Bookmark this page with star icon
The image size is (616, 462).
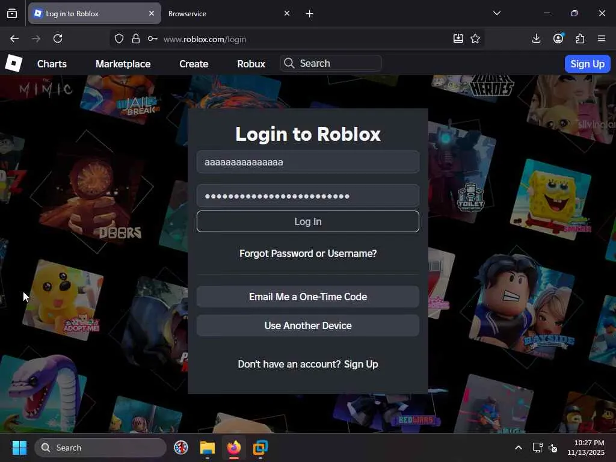click(475, 38)
